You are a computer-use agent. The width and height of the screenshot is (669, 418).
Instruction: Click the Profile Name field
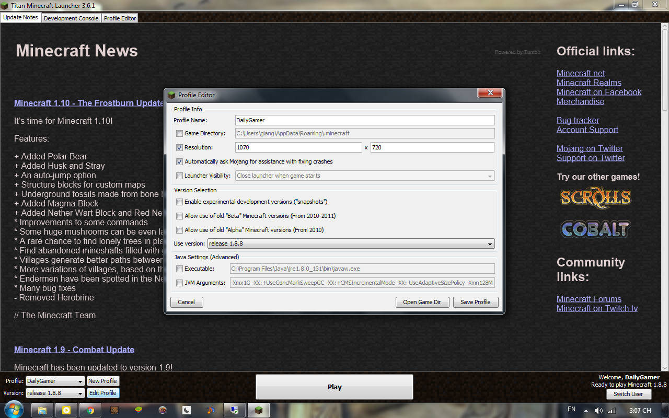[364, 120]
